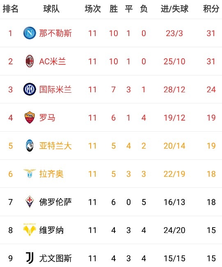Sort by the 积分 column header

coord(211,9)
